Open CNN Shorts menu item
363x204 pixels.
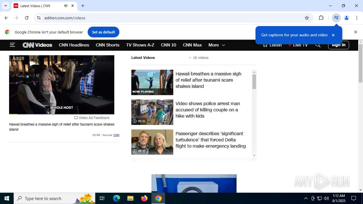click(107, 45)
